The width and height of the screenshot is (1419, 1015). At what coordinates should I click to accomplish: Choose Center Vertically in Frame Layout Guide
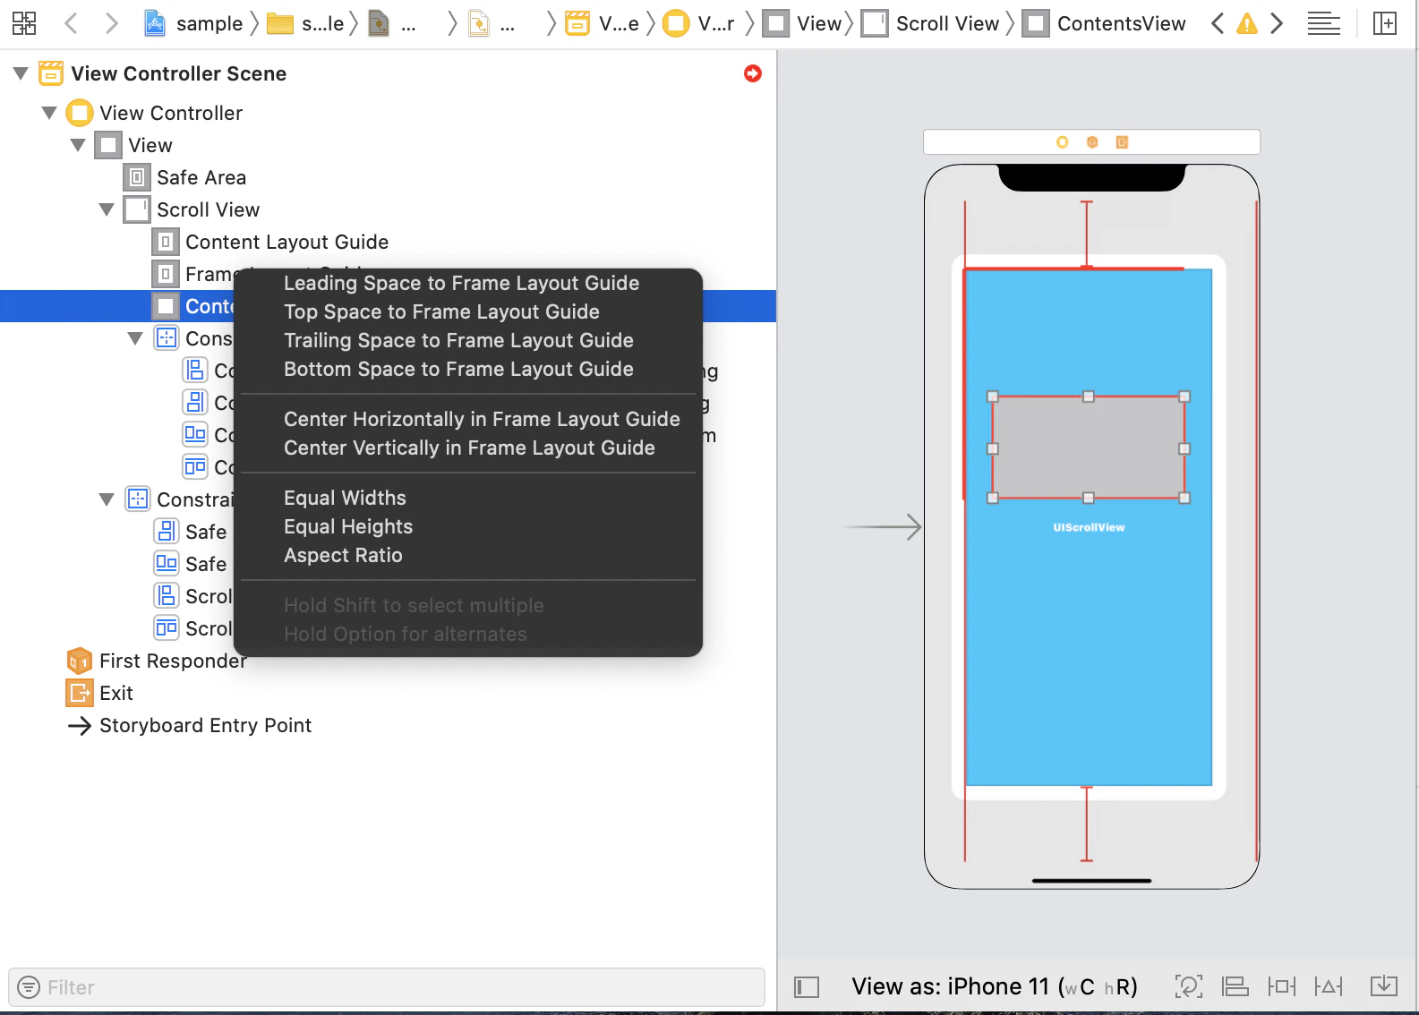pyautogui.click(x=470, y=448)
